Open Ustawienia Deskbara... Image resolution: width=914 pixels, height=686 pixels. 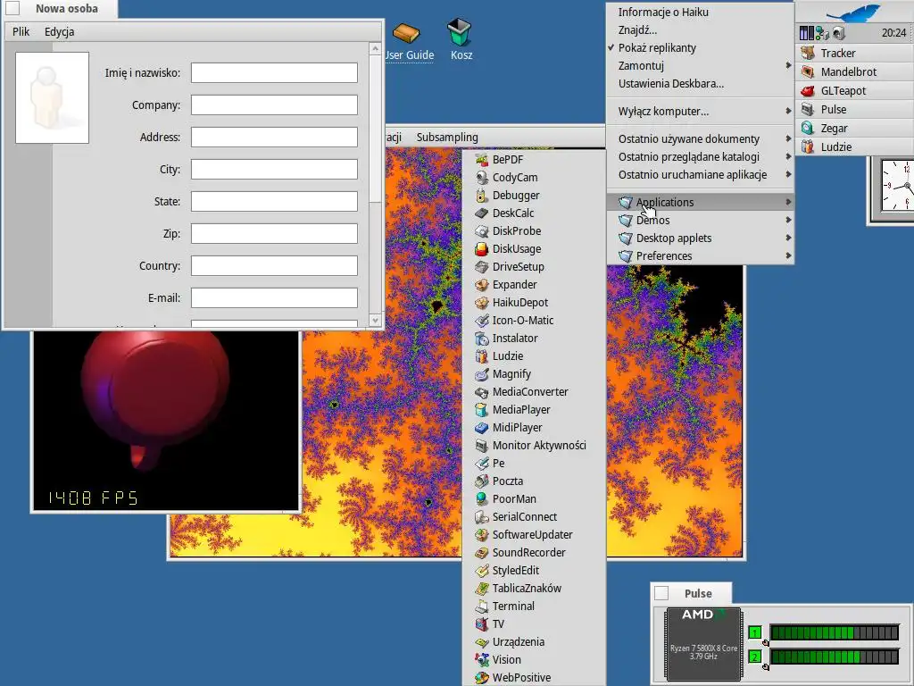[700, 83]
